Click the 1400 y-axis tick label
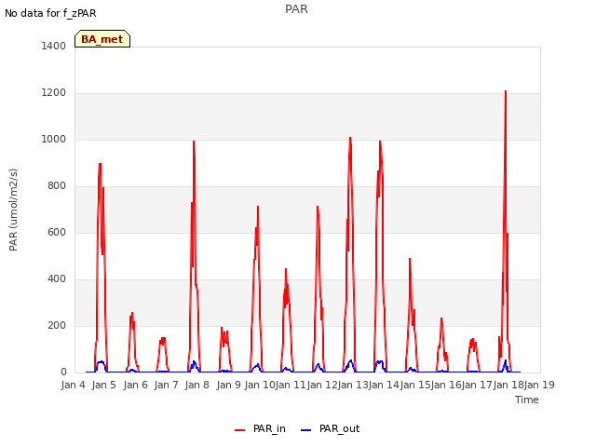This screenshot has height=447, width=596. tap(54, 46)
